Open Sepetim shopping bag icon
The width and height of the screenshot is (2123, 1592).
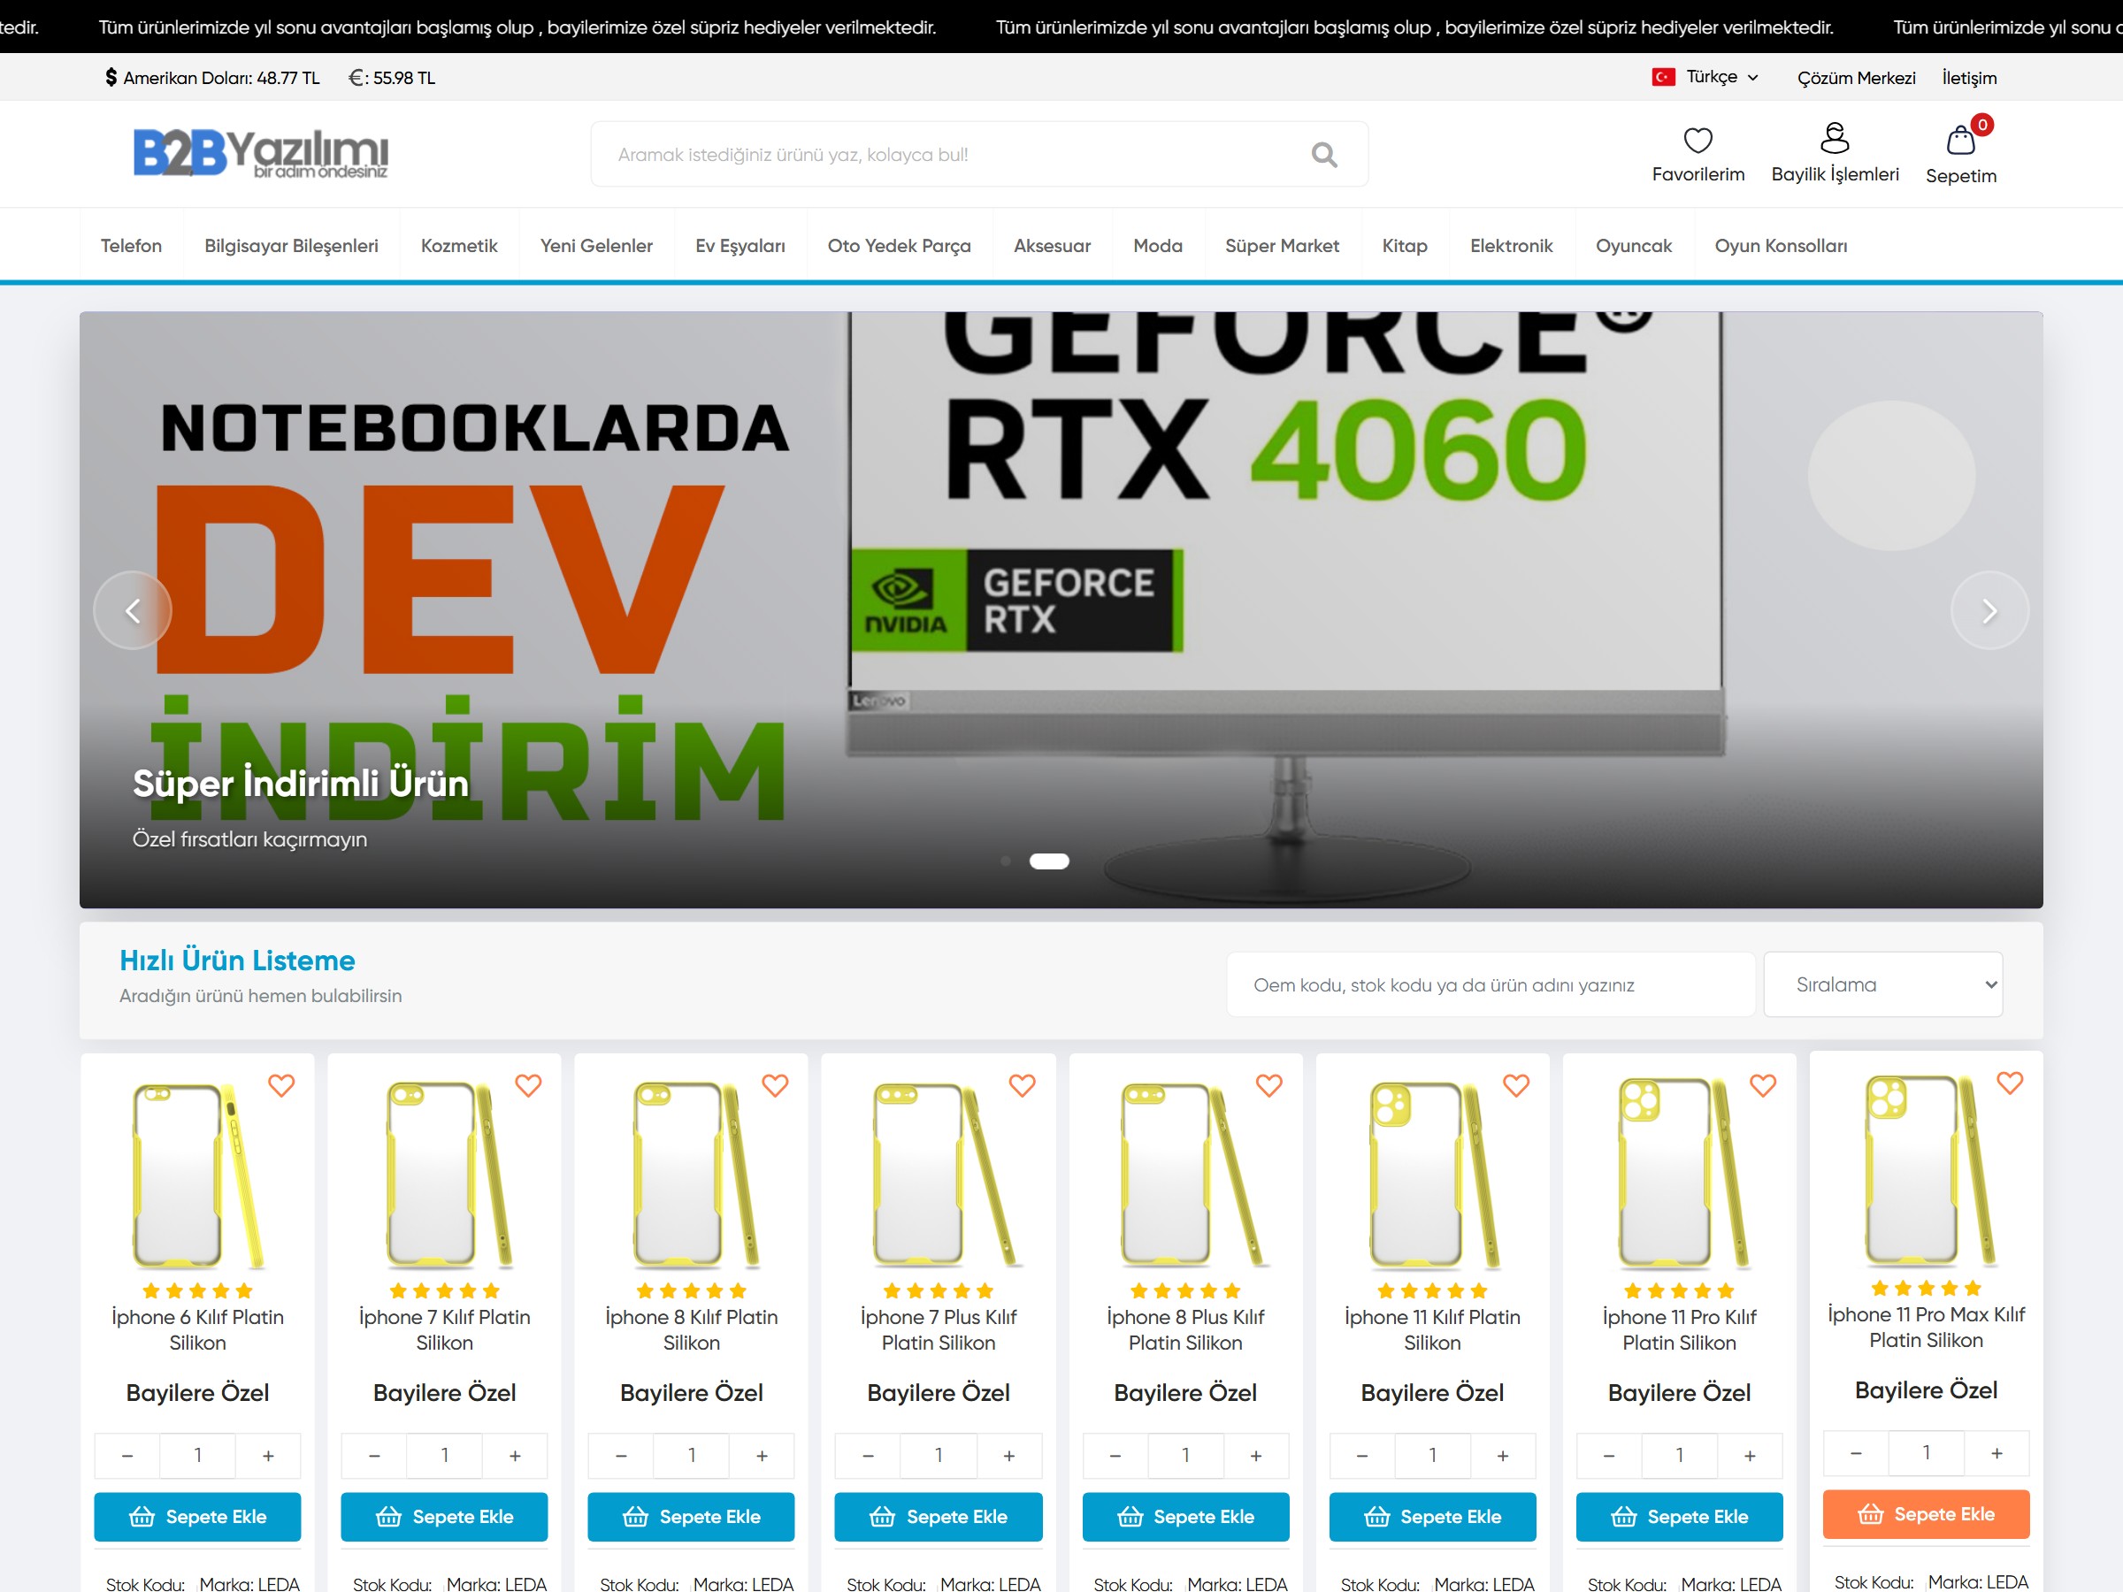[1961, 140]
